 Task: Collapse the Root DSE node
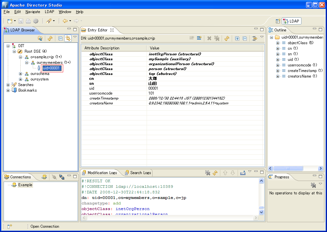[14, 51]
